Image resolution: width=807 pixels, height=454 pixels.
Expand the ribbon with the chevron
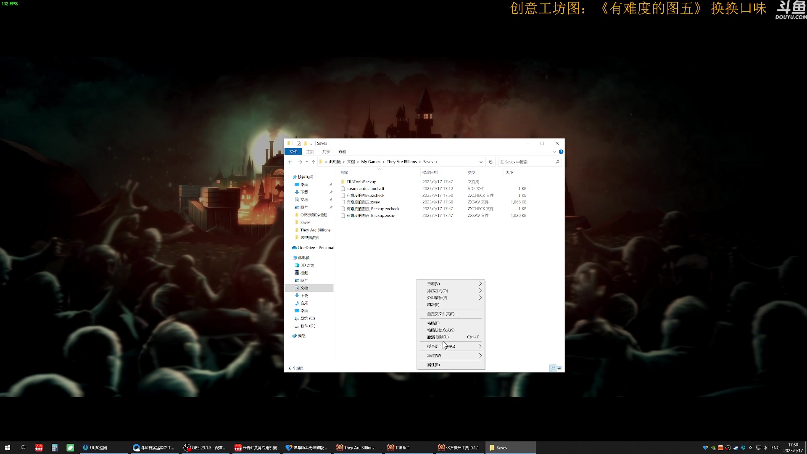tap(554, 152)
